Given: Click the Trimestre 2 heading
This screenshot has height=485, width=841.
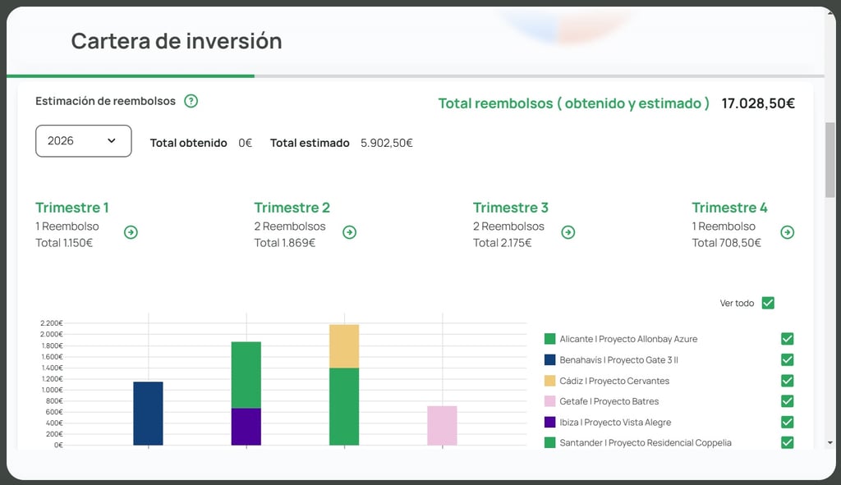Looking at the screenshot, I should click(x=292, y=208).
